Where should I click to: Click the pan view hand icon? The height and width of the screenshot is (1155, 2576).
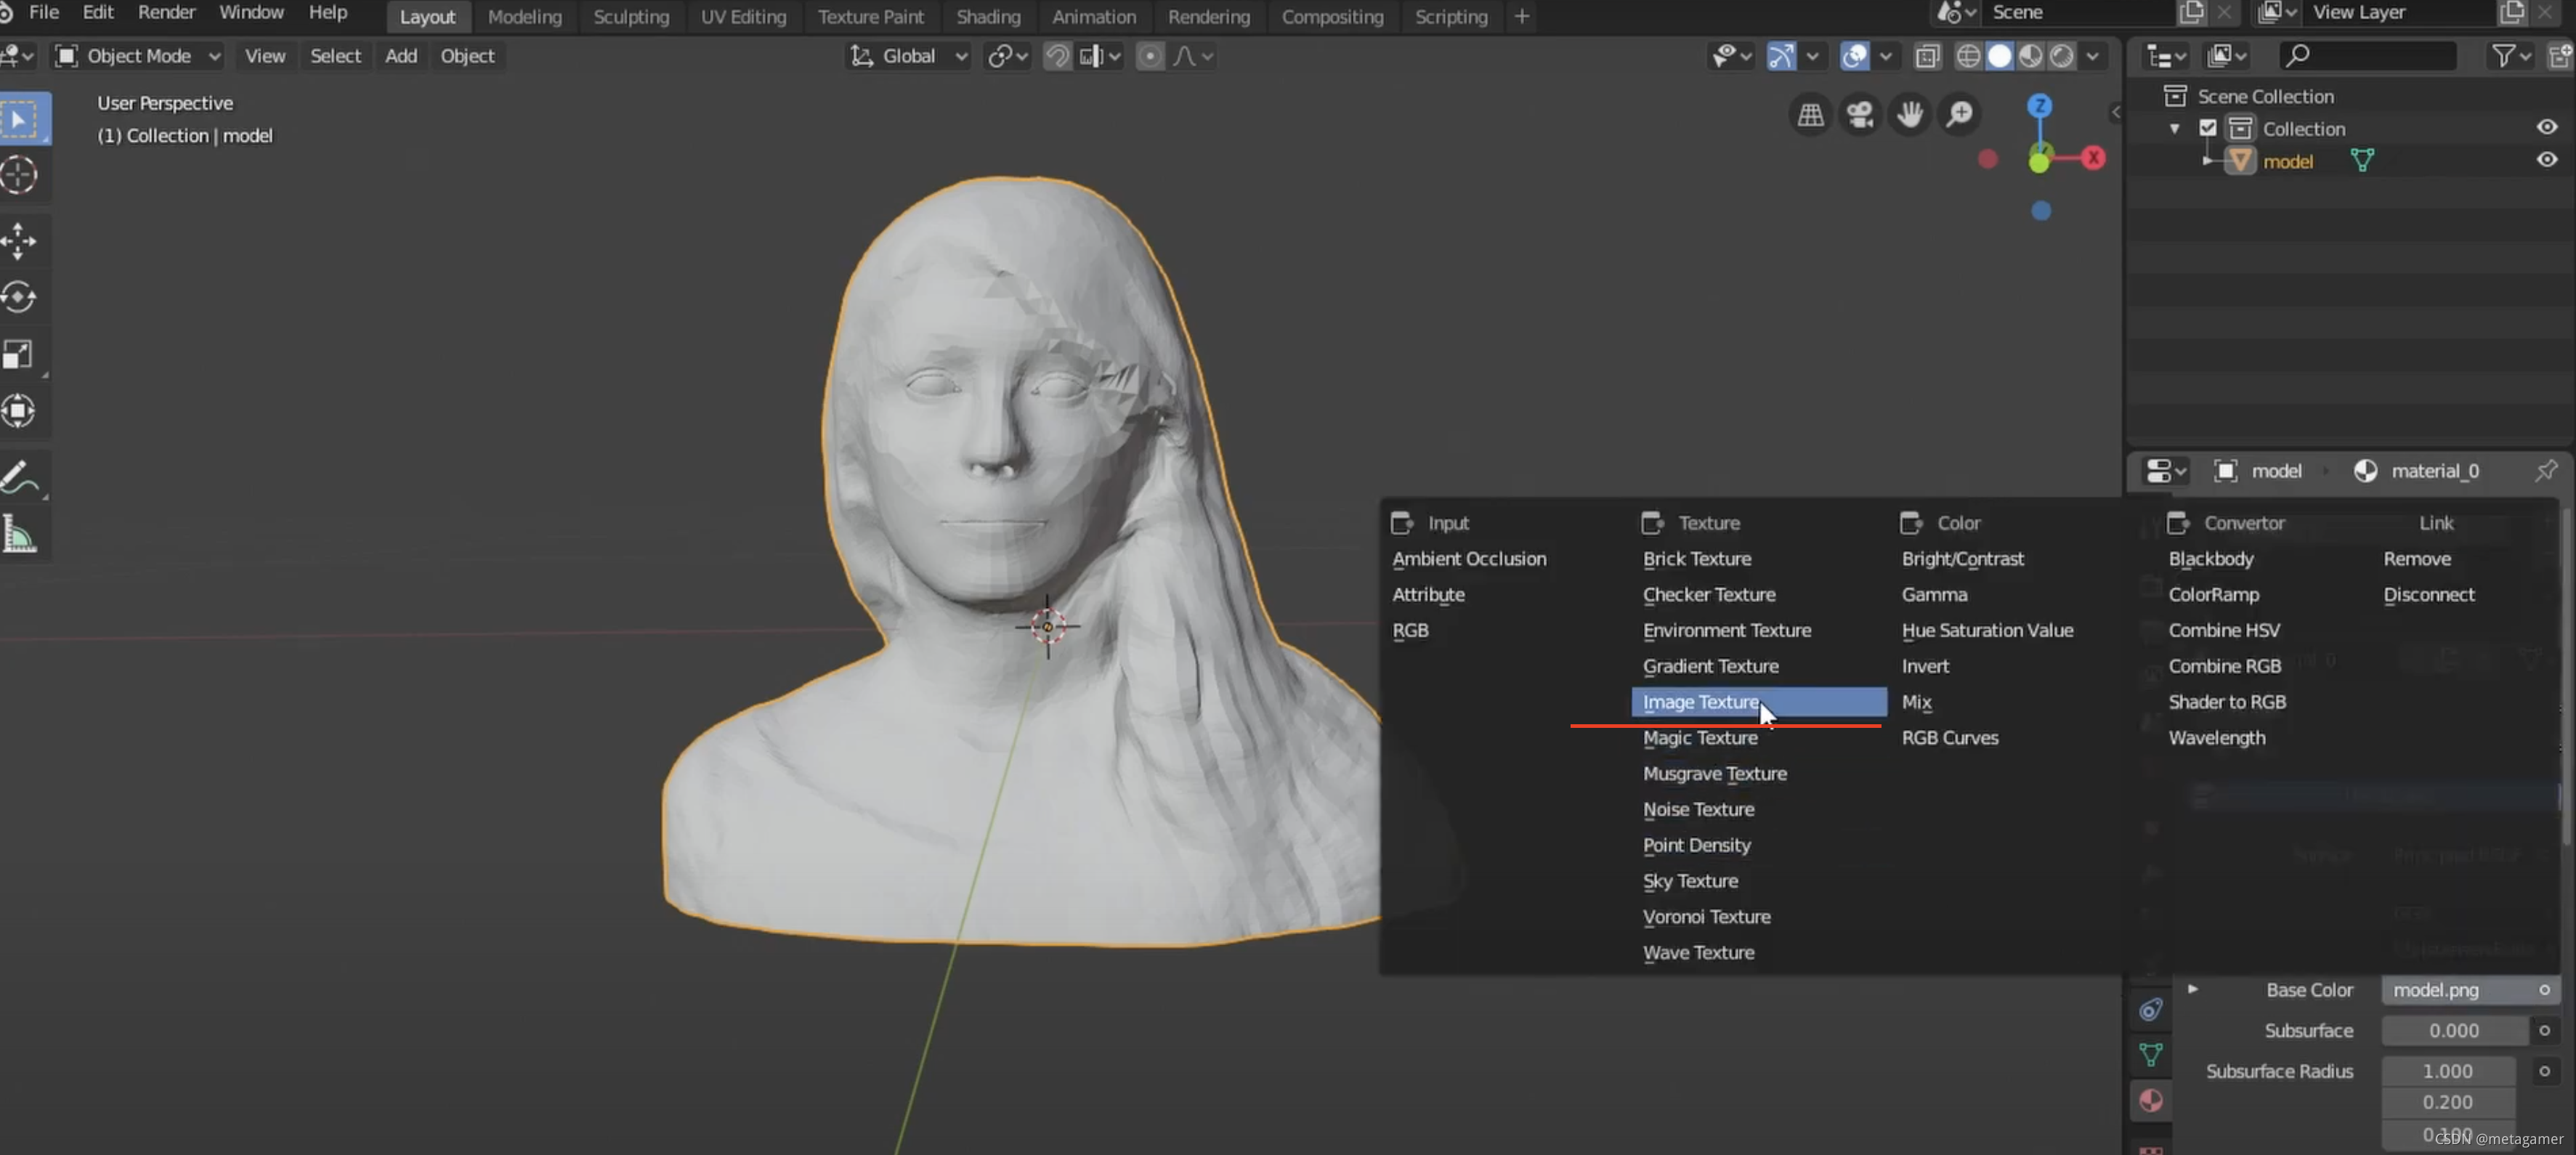[x=1909, y=114]
